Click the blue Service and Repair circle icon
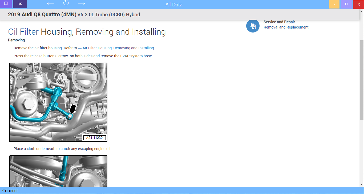Screen dimensions: 364x194 253,26
